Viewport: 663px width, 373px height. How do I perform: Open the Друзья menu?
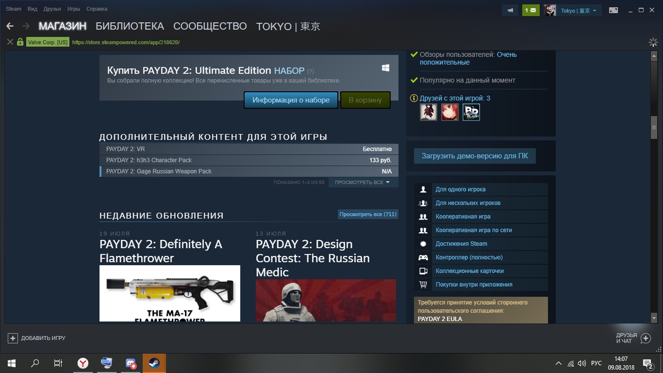click(x=52, y=9)
